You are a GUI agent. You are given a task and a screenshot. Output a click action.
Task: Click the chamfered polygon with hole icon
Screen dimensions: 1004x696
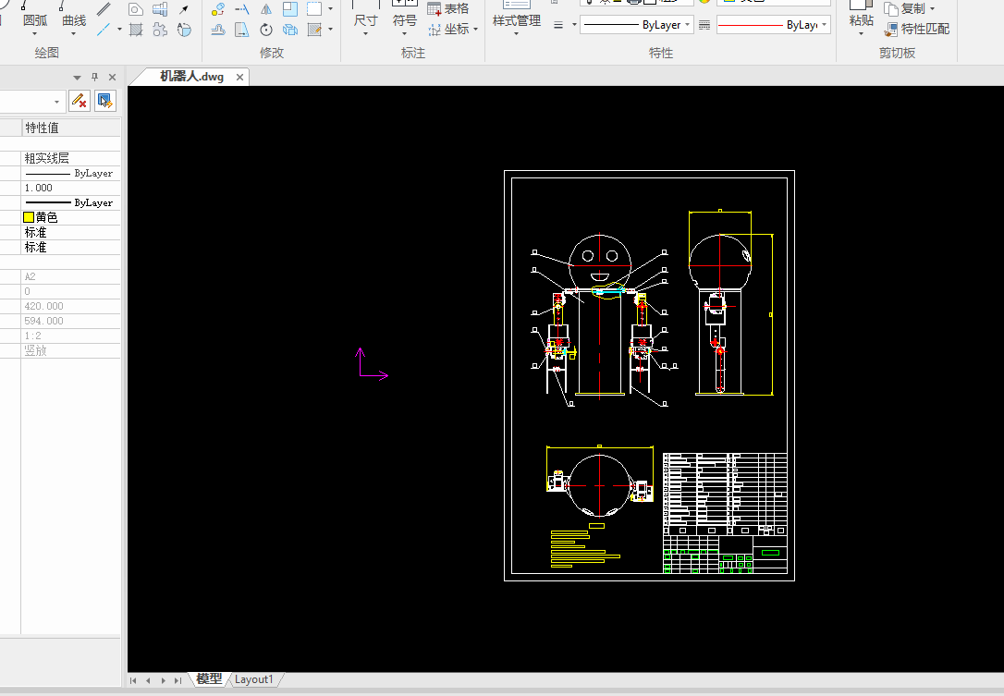[135, 9]
